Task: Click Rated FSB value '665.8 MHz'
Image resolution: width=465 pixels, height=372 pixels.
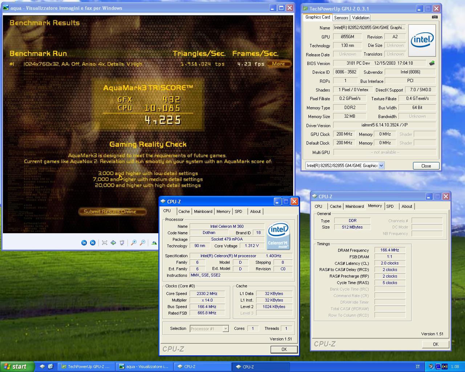Action: click(207, 313)
